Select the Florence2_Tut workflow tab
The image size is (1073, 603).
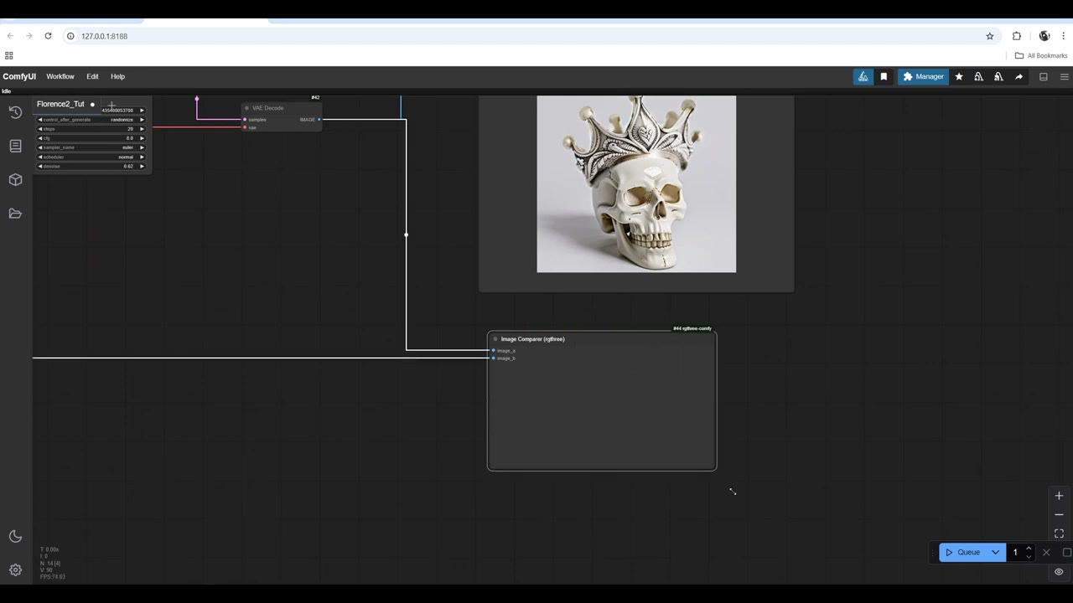60,104
